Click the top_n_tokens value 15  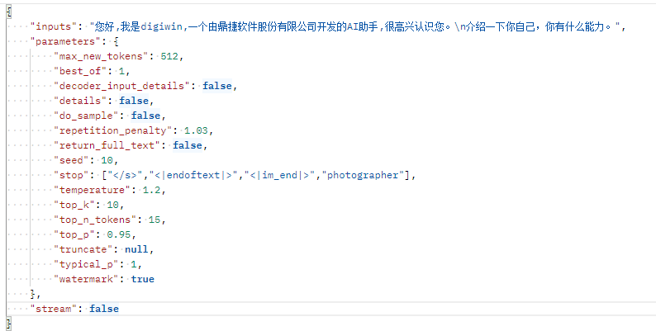(154, 220)
